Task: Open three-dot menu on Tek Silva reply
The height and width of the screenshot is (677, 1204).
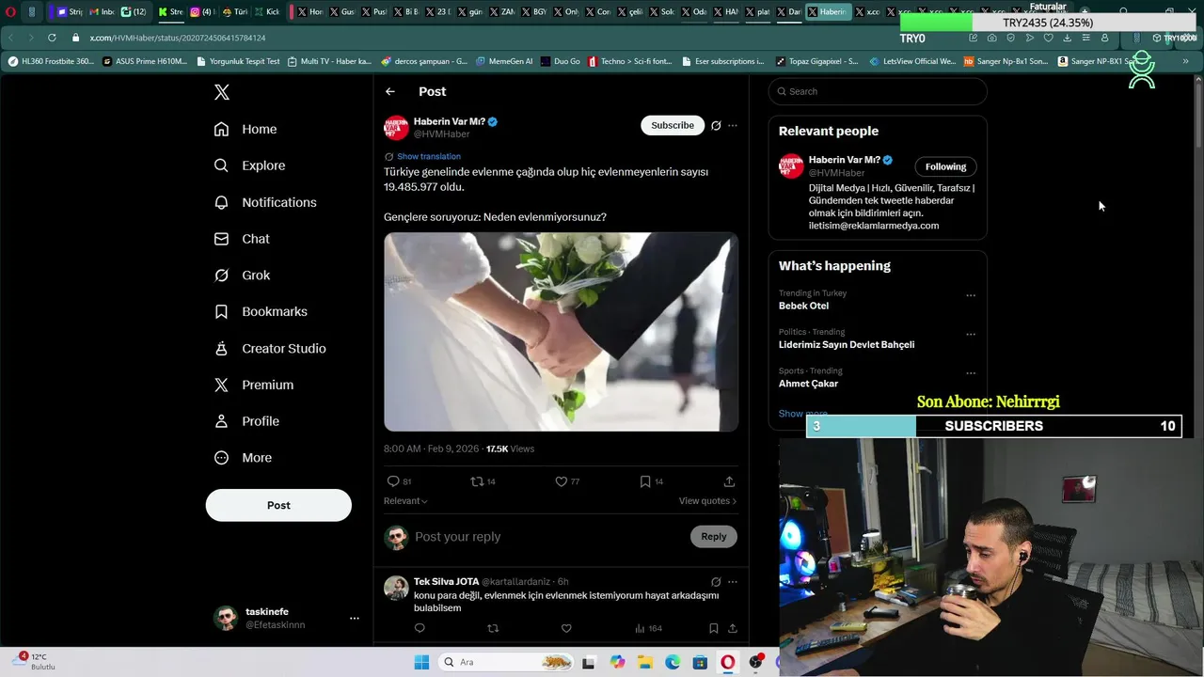Action: pyautogui.click(x=733, y=582)
